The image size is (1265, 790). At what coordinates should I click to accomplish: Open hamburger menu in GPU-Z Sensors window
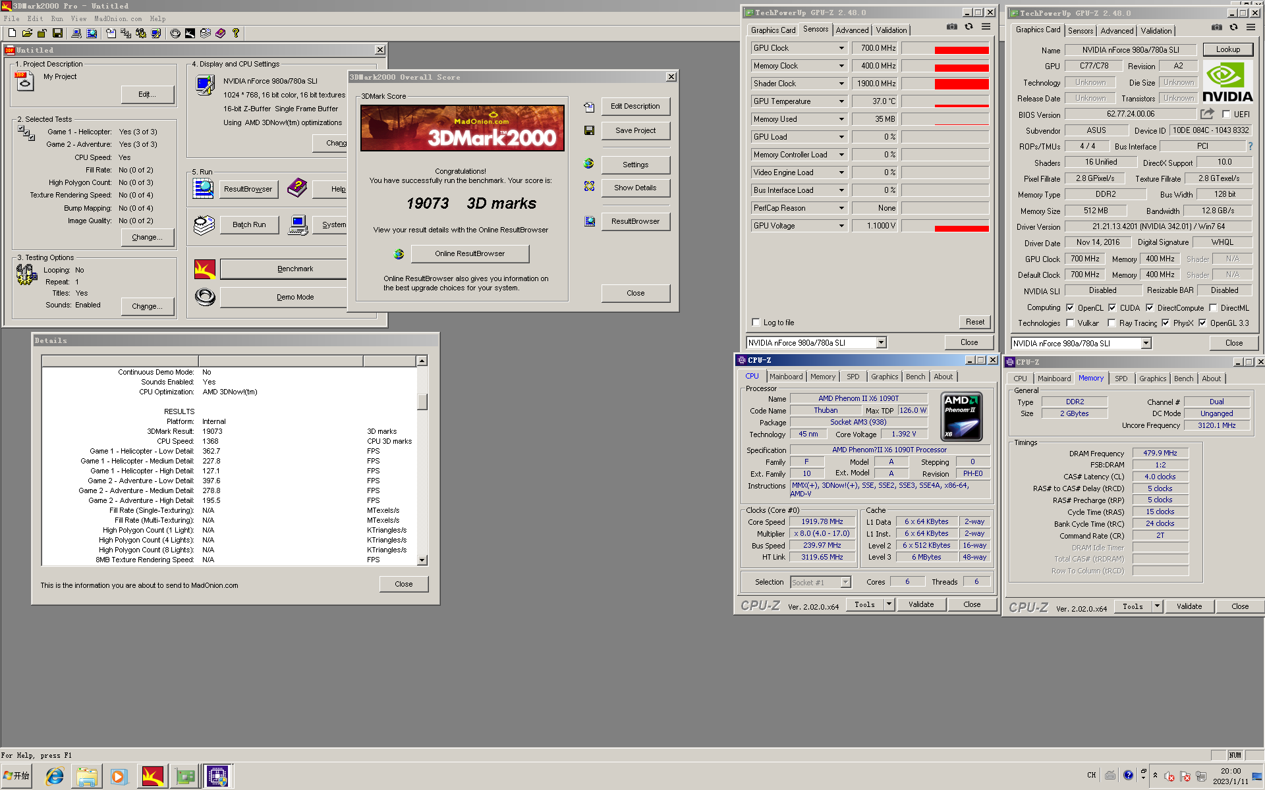click(x=986, y=27)
